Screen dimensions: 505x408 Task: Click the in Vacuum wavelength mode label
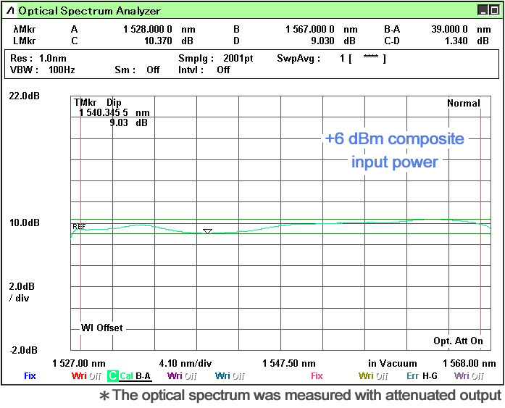pyautogui.click(x=392, y=363)
